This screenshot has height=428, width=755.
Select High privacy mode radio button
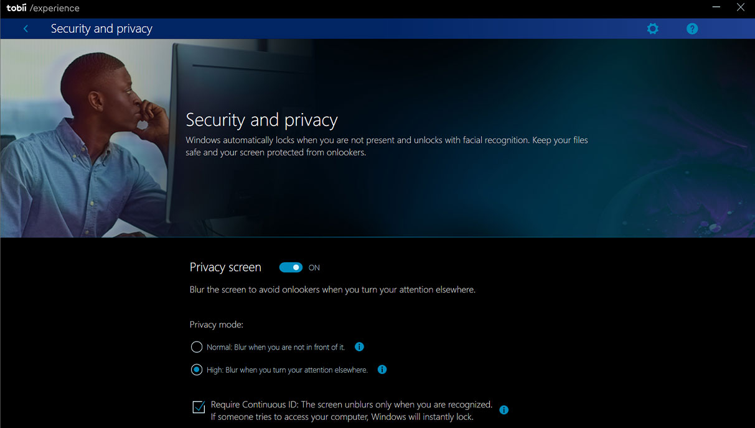click(x=197, y=370)
